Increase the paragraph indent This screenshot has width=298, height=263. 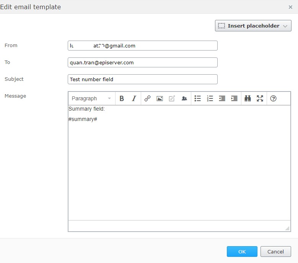click(x=234, y=98)
